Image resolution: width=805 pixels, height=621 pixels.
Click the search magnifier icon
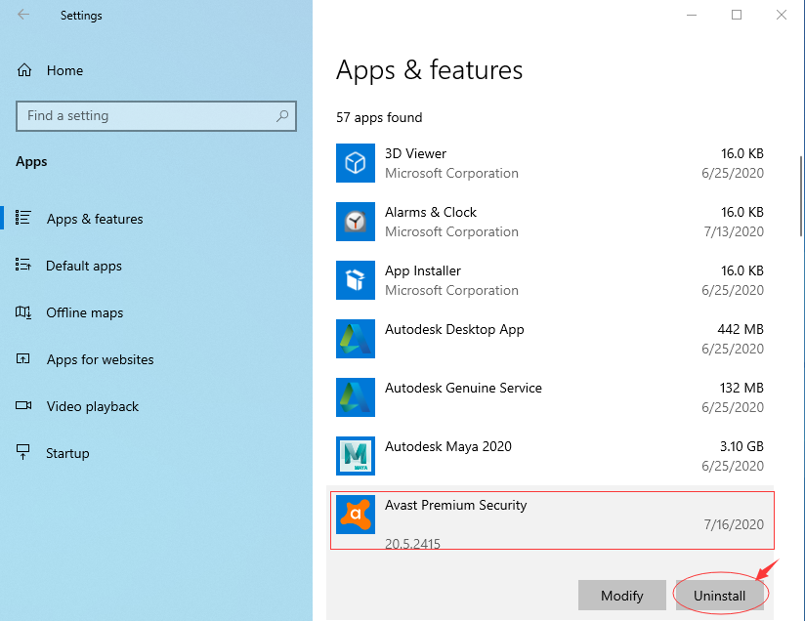[x=282, y=116]
